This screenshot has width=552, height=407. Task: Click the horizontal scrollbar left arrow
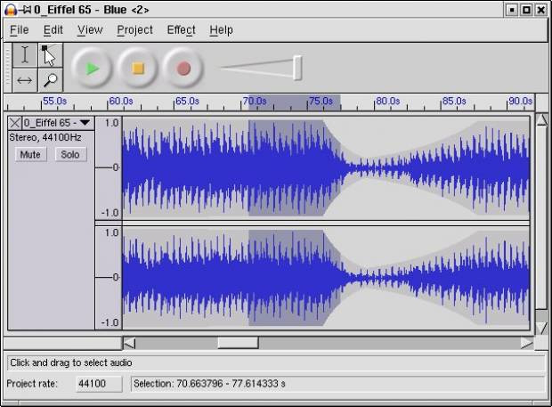[129, 343]
